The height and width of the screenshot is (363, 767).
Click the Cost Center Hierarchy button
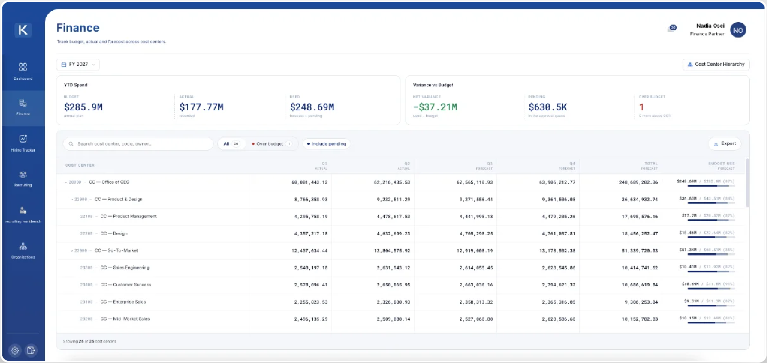point(716,65)
